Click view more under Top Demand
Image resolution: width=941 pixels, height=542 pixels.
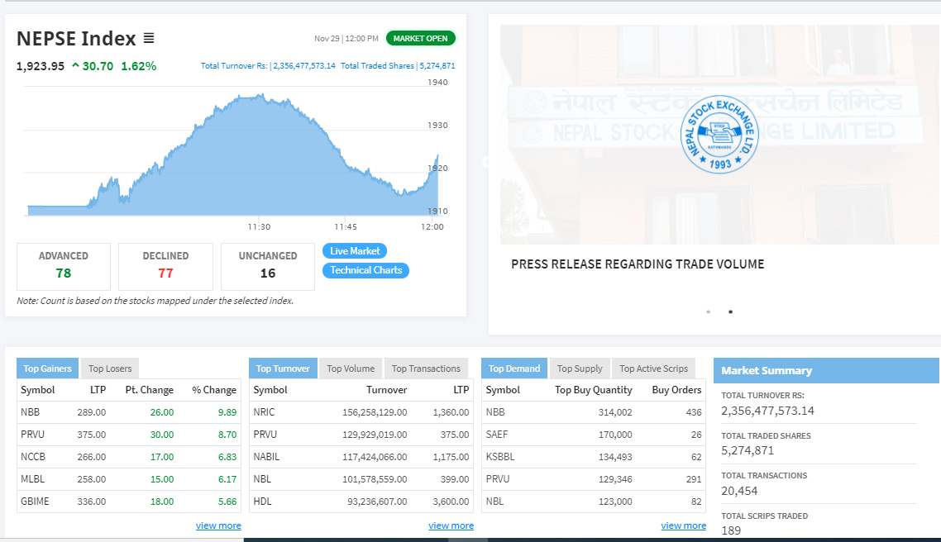[684, 525]
